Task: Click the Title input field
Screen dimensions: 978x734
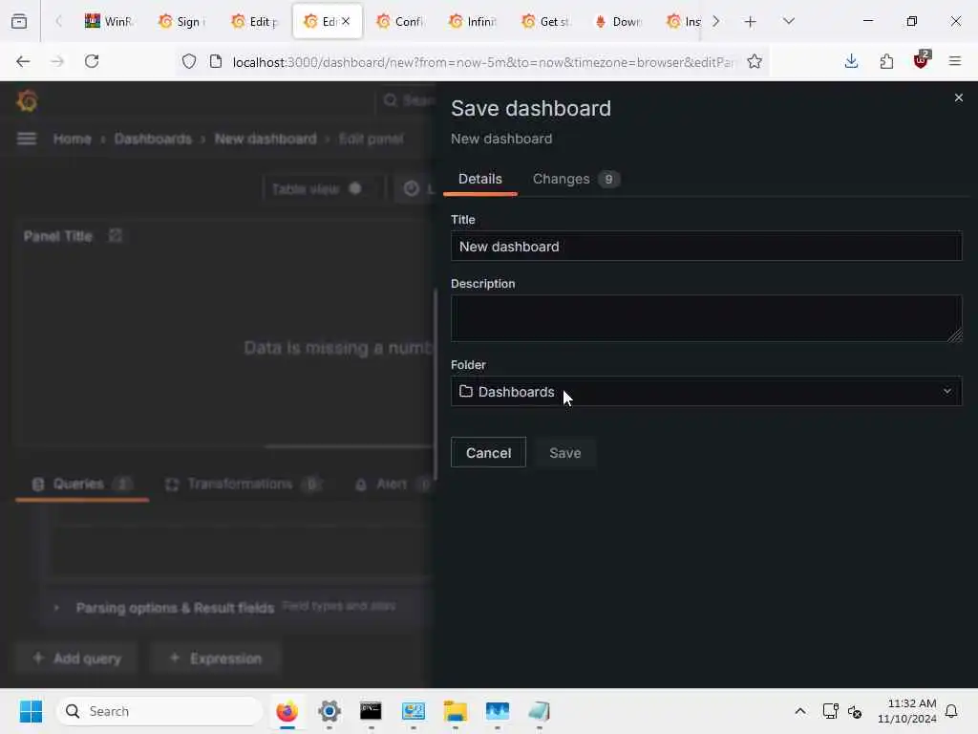Action: pyautogui.click(x=706, y=246)
